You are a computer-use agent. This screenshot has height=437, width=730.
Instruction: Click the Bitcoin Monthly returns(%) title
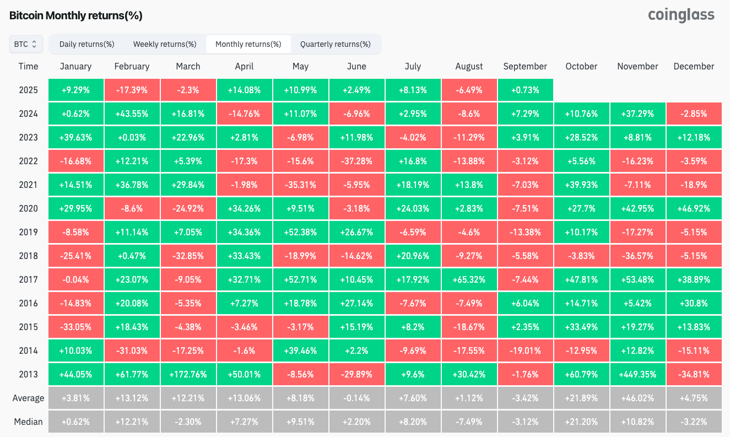tap(76, 15)
